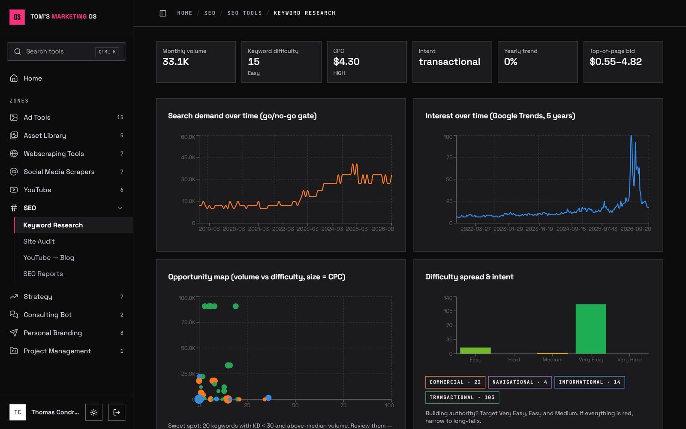Screen dimensions: 686x429
Task: Click the INFORMATIONAL · 14 intent tag
Action: pos(590,382)
